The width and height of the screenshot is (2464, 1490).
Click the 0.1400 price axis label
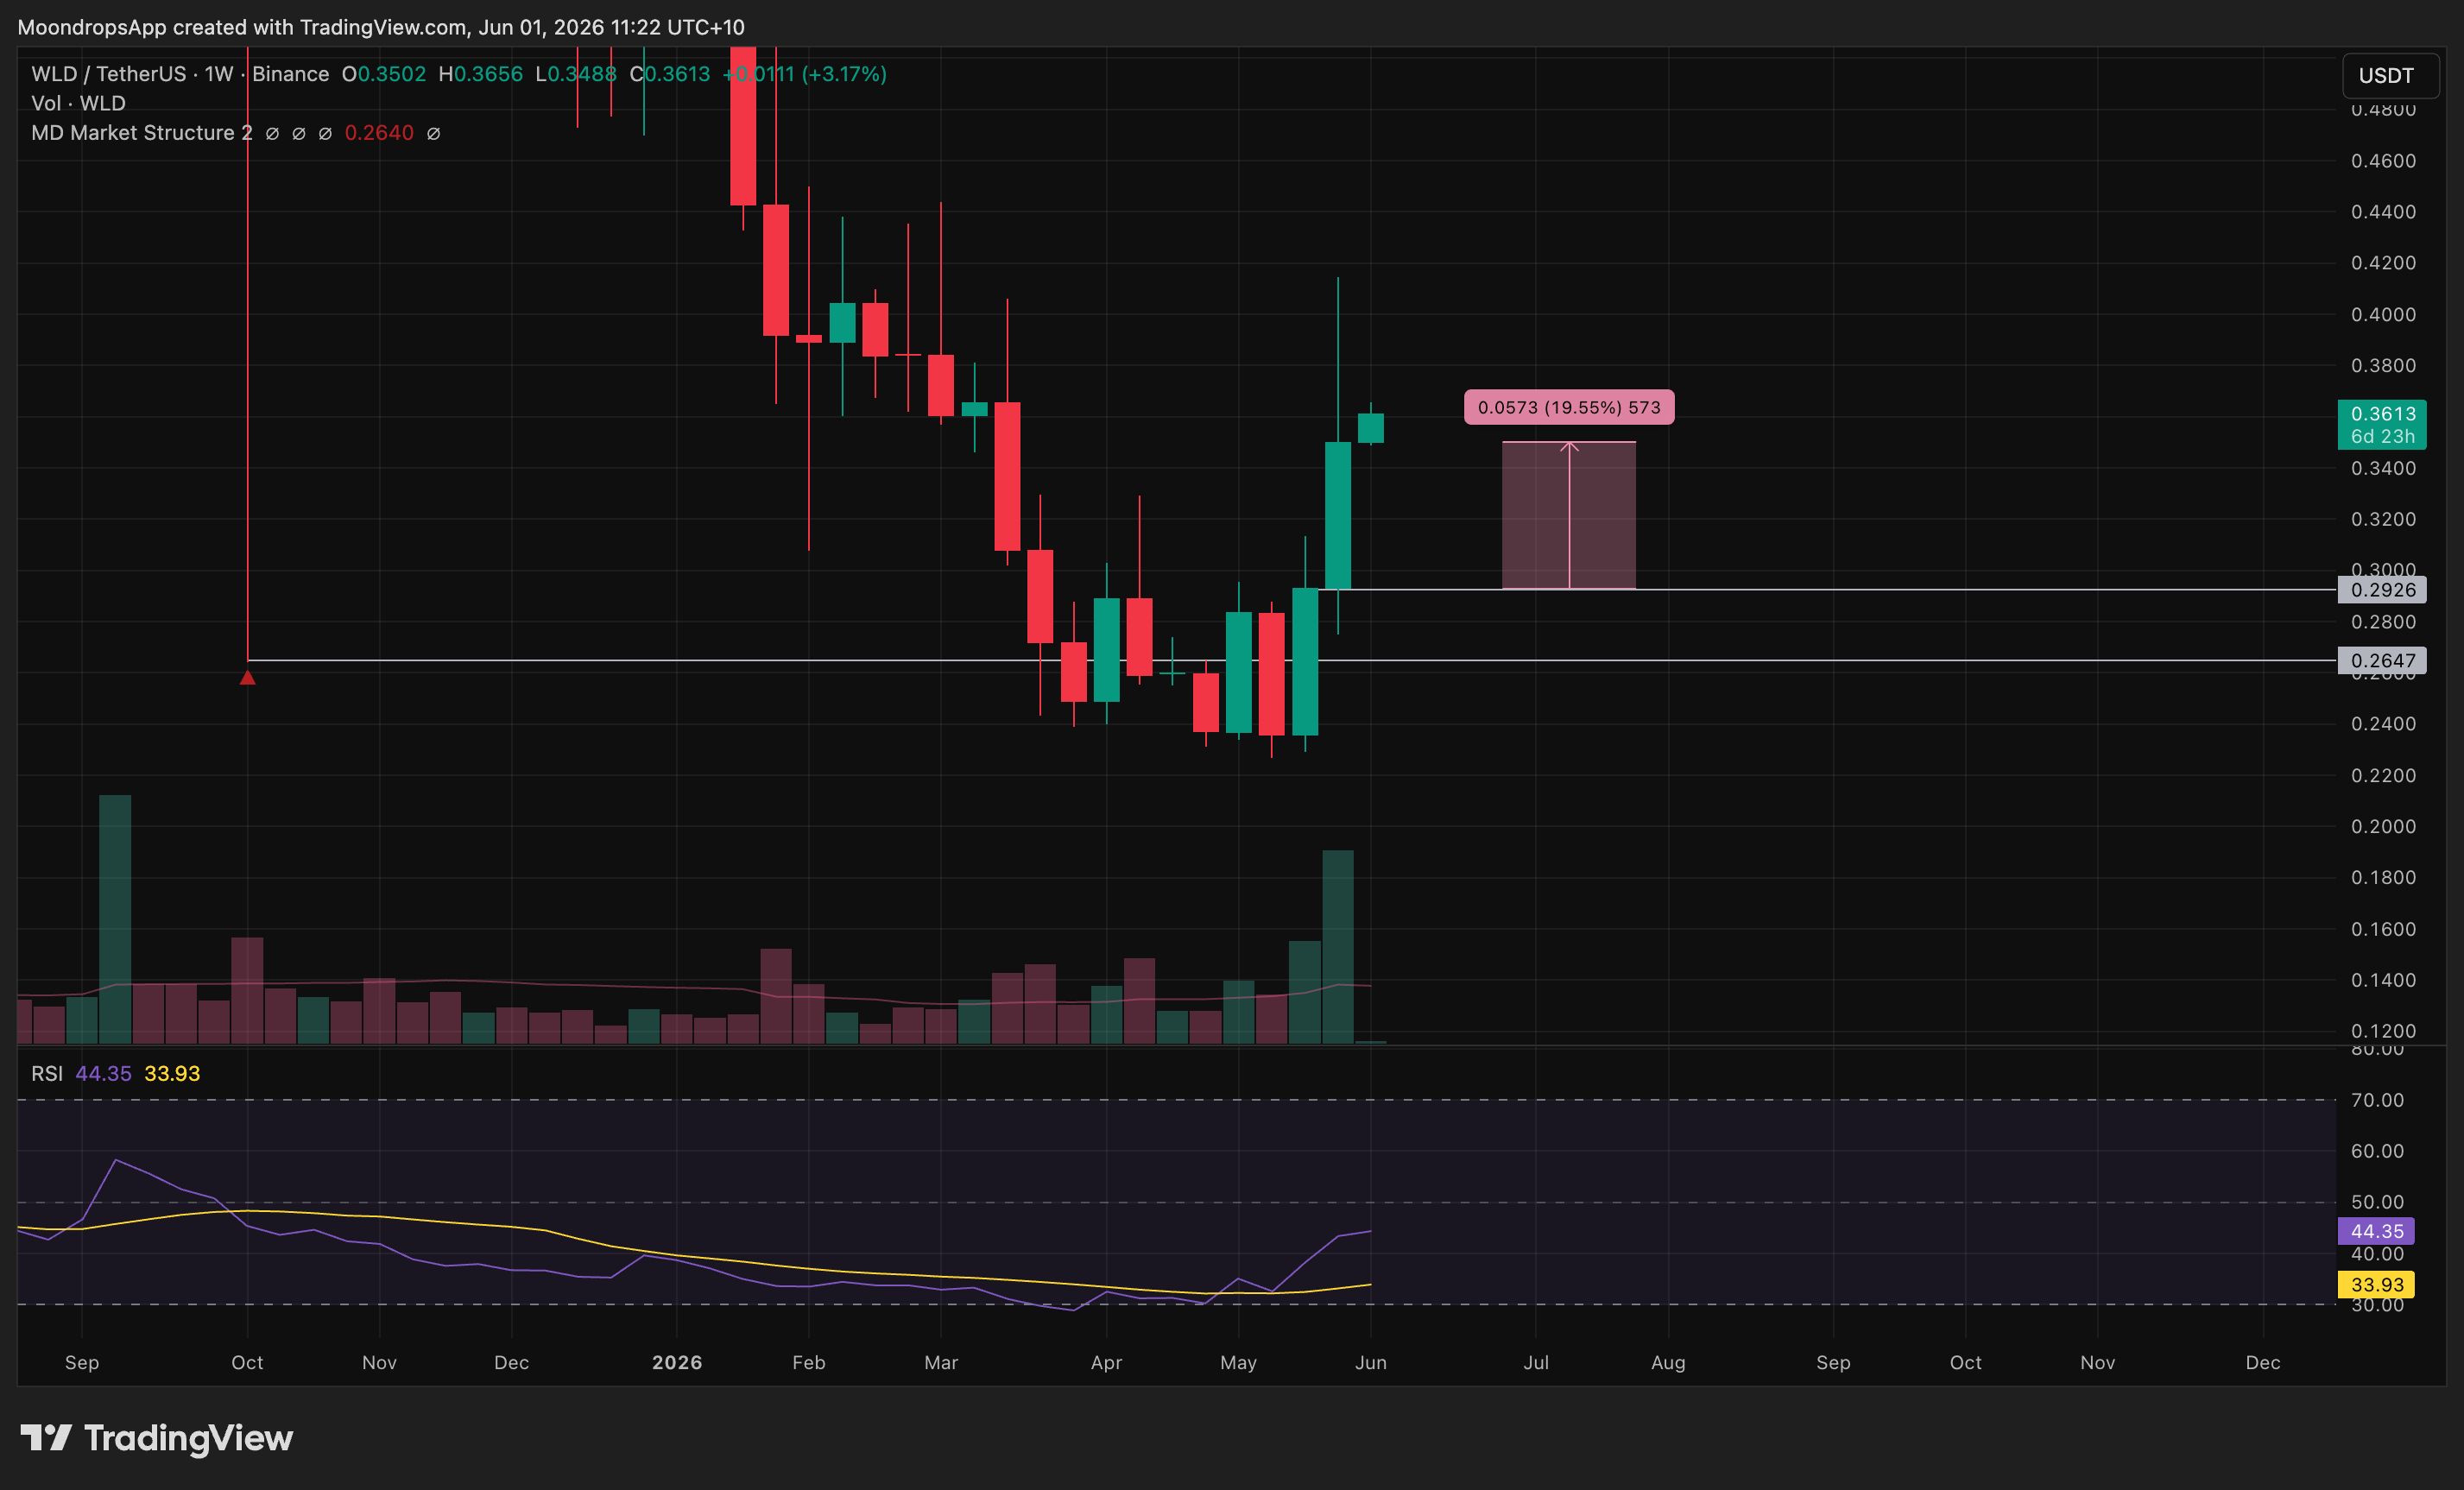(2383, 981)
